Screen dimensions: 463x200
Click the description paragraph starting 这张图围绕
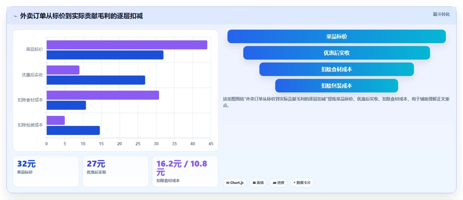click(x=336, y=102)
